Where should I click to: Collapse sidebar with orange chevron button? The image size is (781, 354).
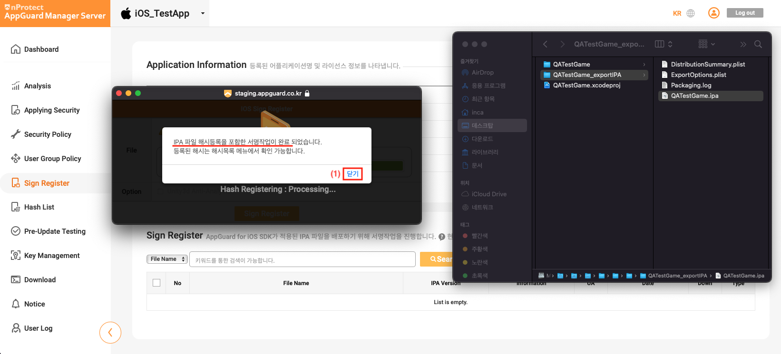click(110, 333)
